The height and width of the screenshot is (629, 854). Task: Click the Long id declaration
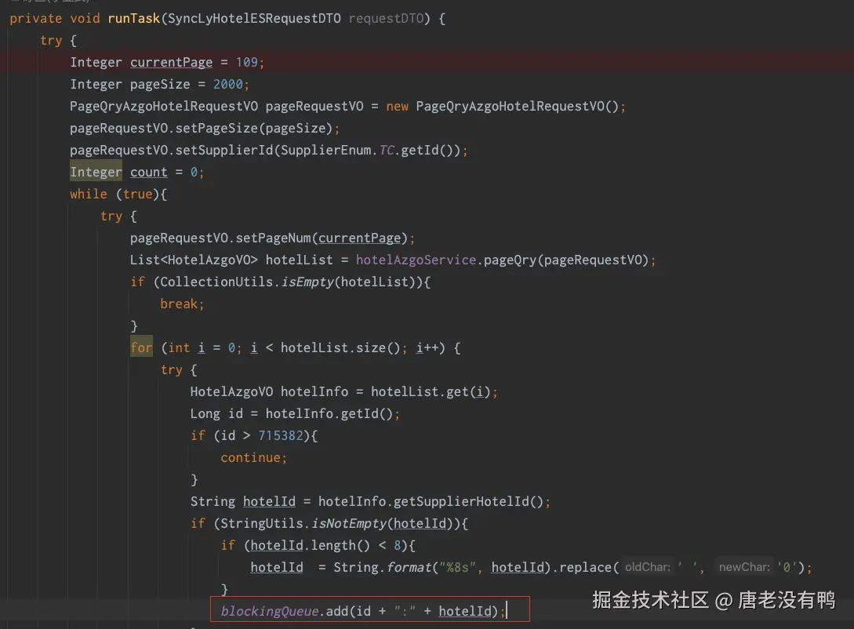click(216, 414)
